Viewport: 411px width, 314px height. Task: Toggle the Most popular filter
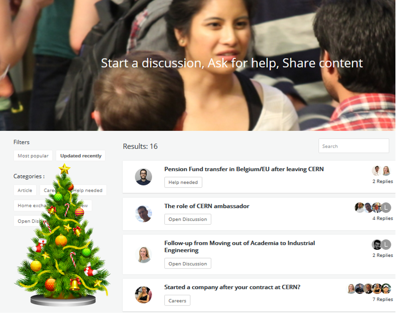pyautogui.click(x=33, y=156)
